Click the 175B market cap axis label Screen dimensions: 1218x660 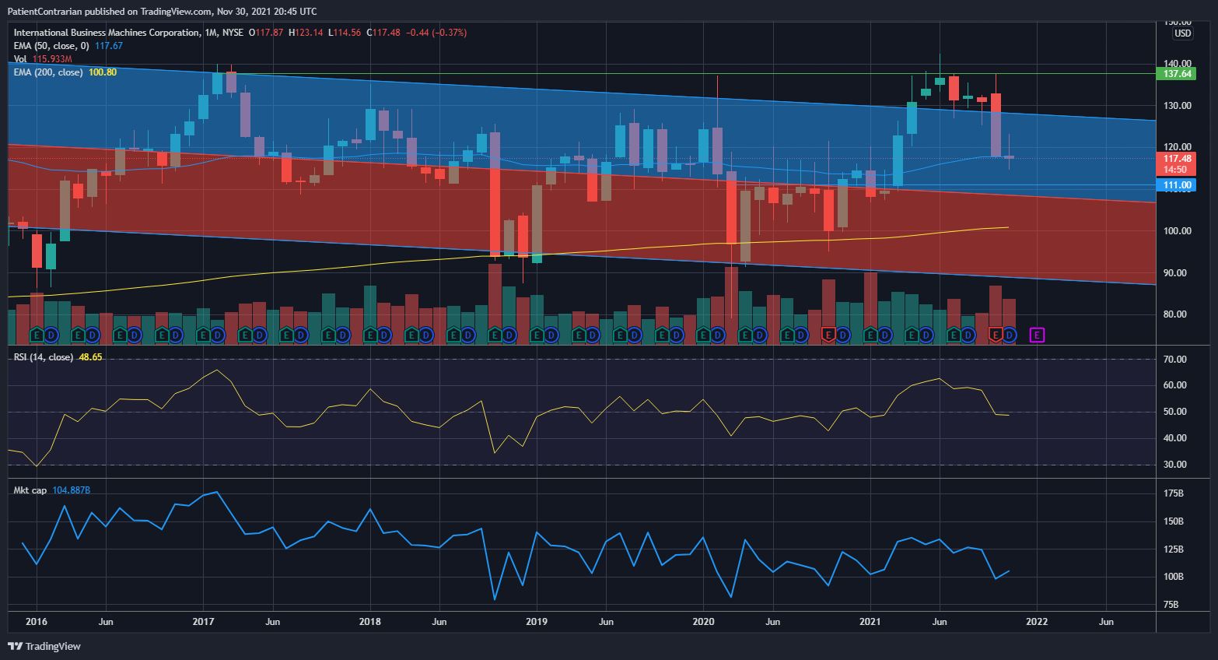1174,493
